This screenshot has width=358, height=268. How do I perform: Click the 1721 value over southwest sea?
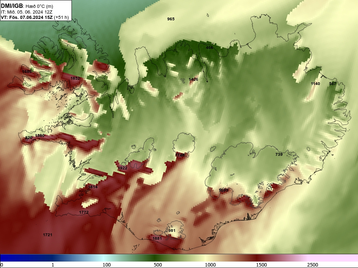pyautogui.click(x=48, y=234)
